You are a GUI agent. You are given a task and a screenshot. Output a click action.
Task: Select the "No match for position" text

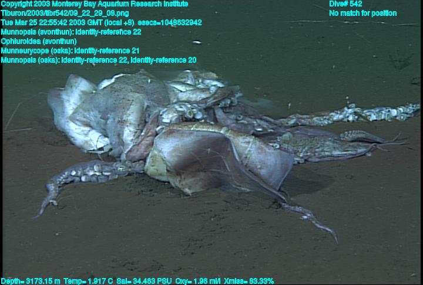click(x=363, y=13)
